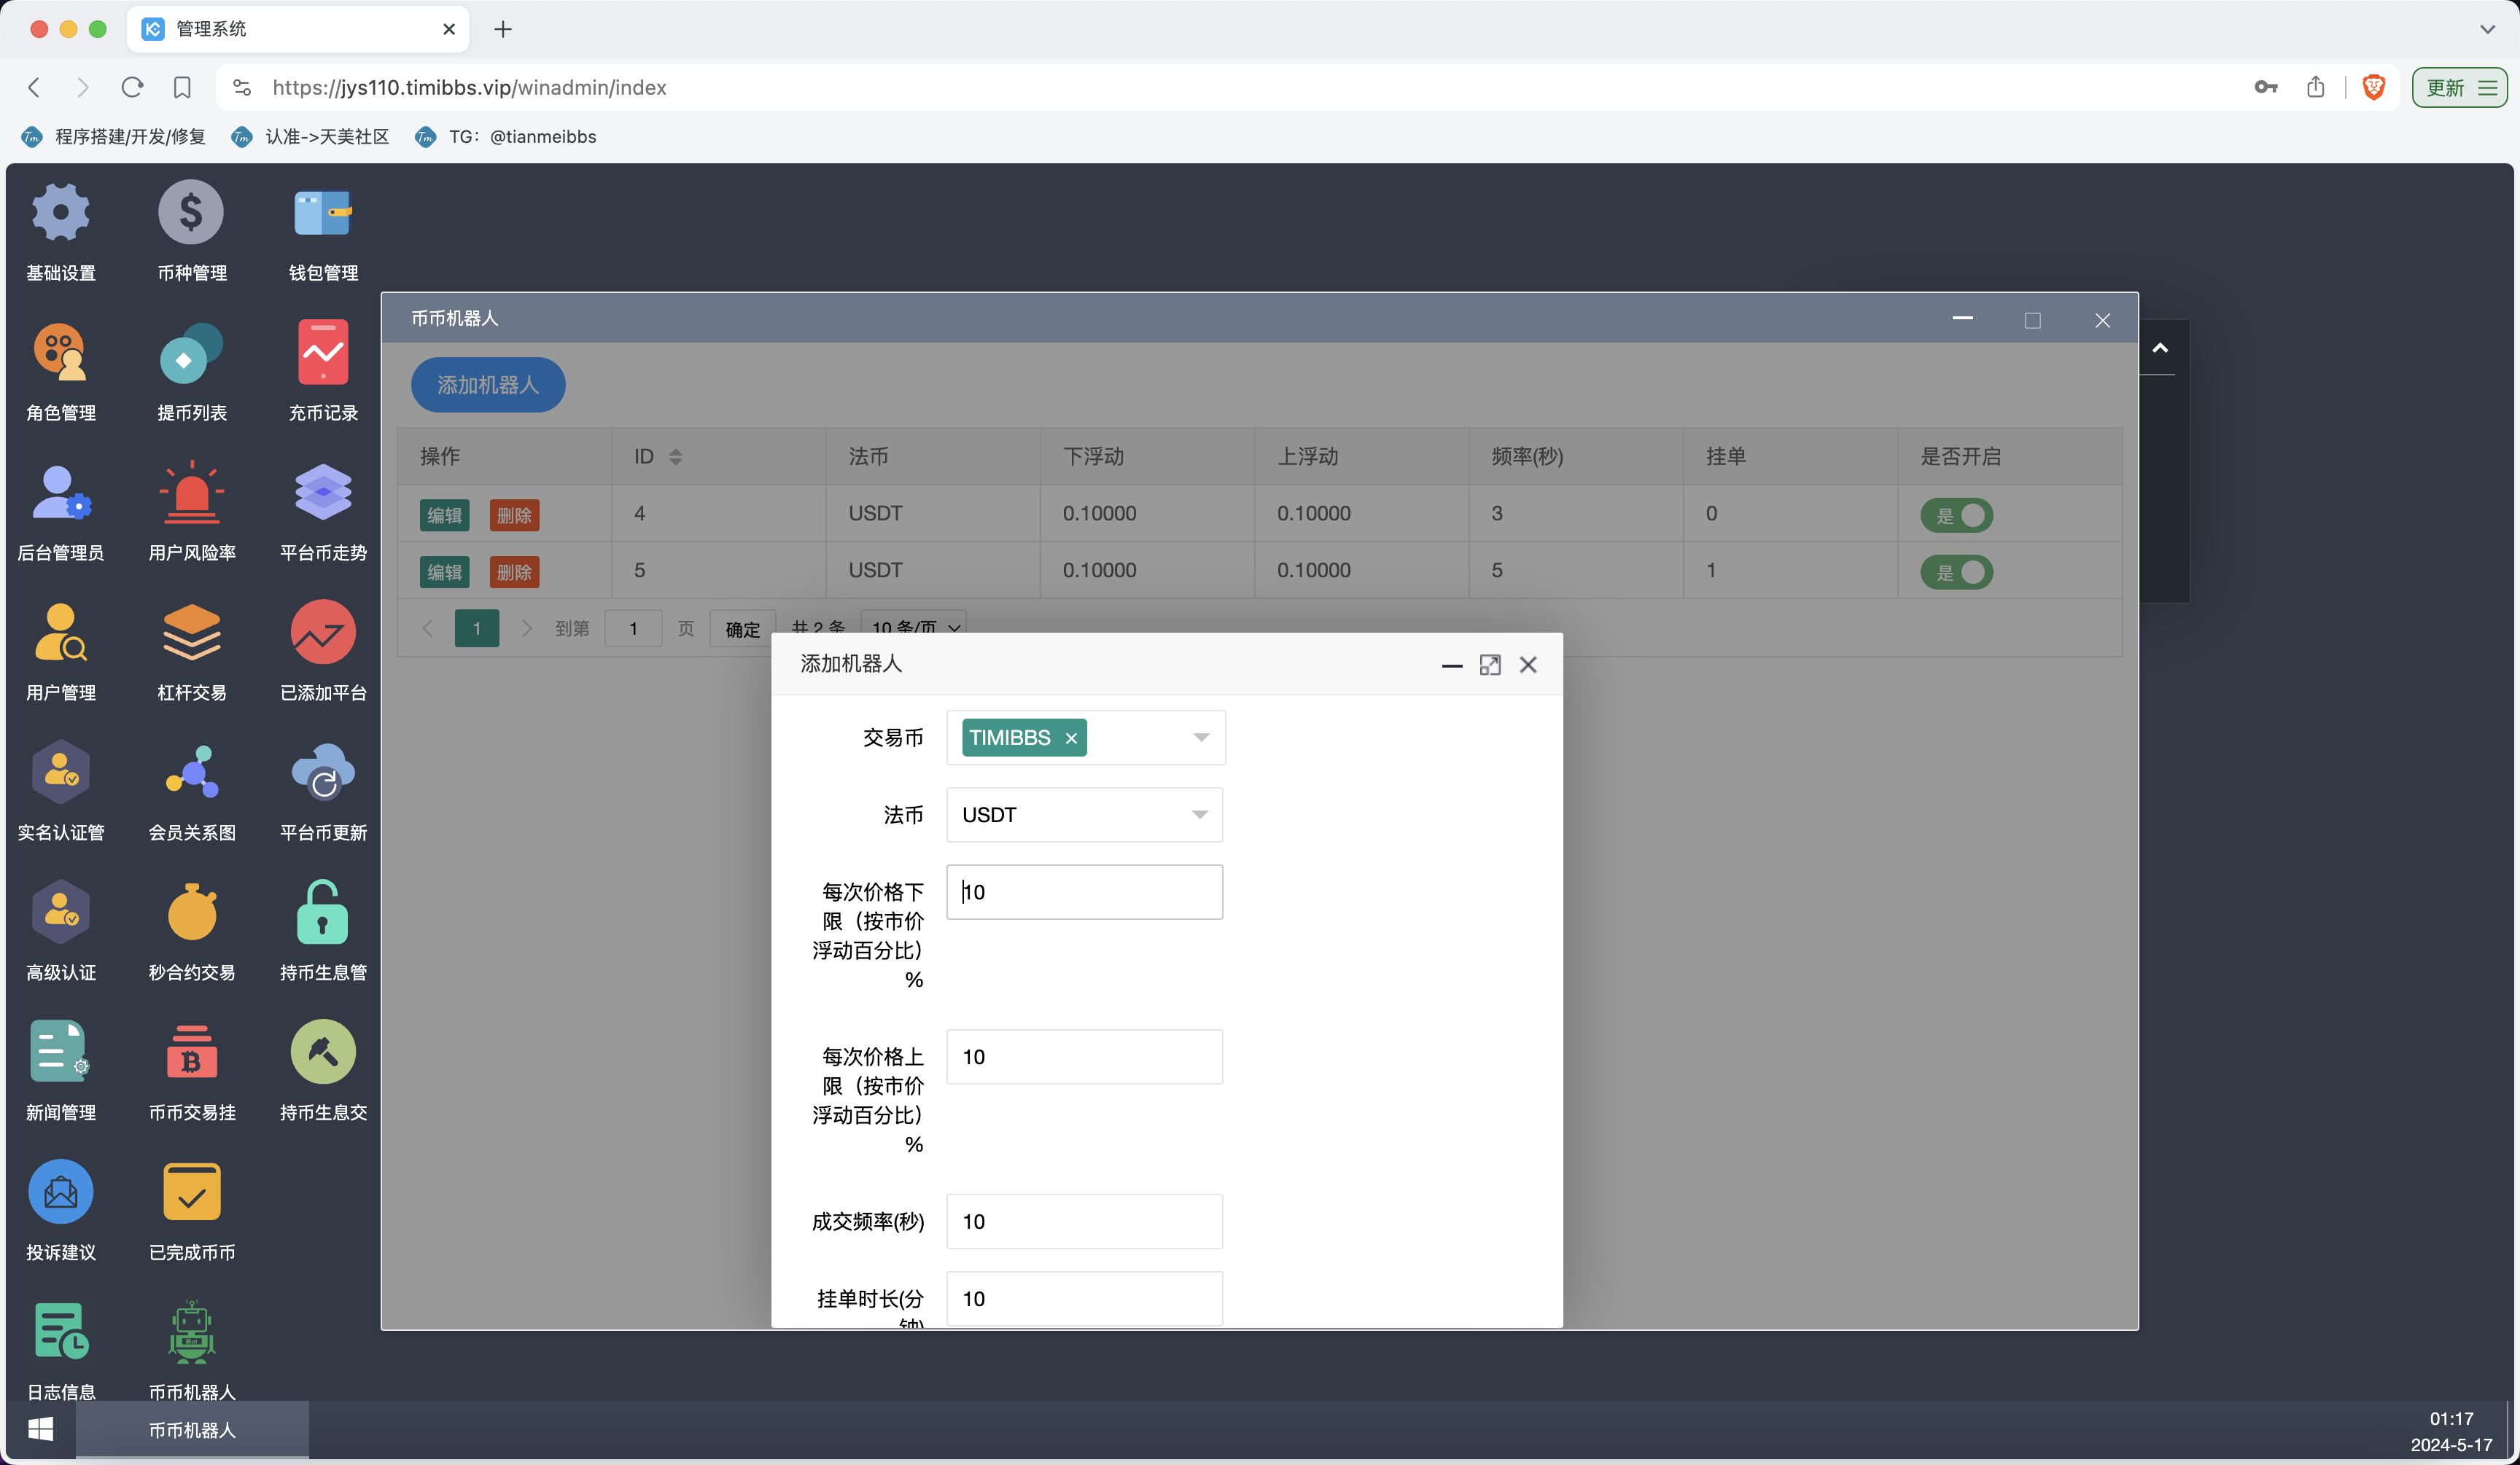The image size is (2520, 1465).
Task: Sort table by ID column arrows
Action: tap(676, 457)
